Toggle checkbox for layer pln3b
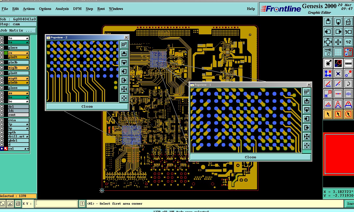 [2, 62]
